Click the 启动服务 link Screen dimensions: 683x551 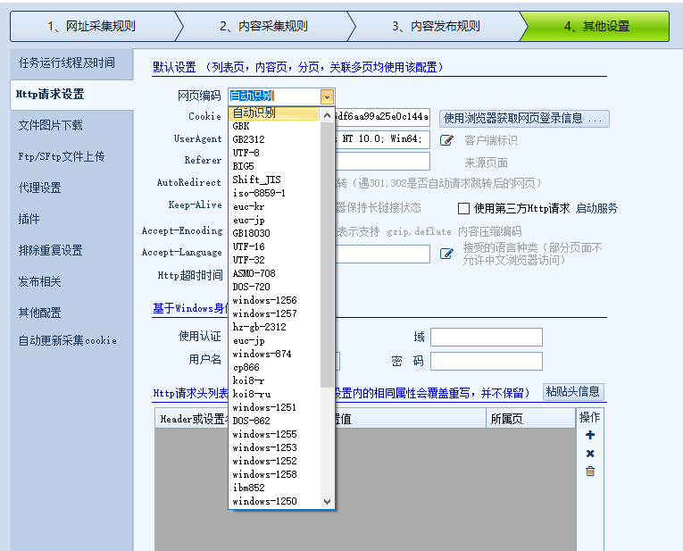point(596,208)
